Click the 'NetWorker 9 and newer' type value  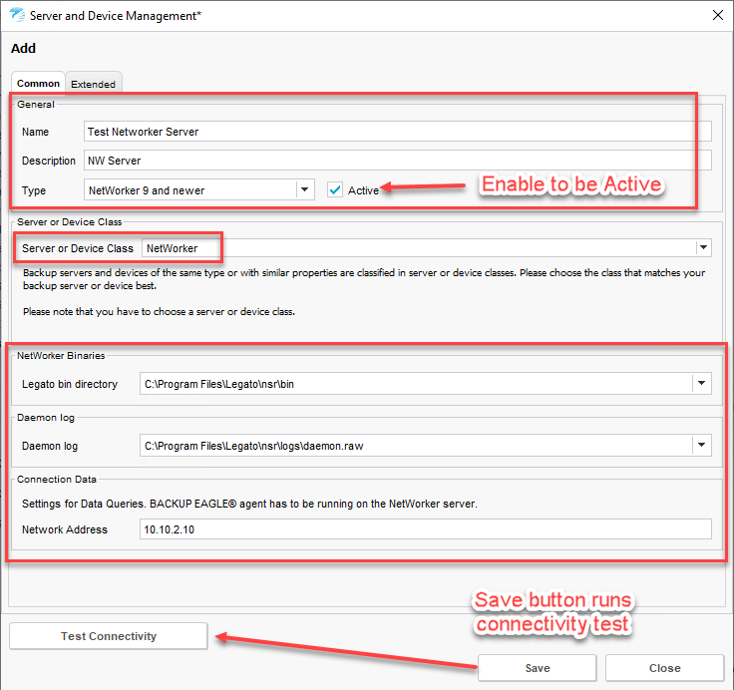[189, 189]
